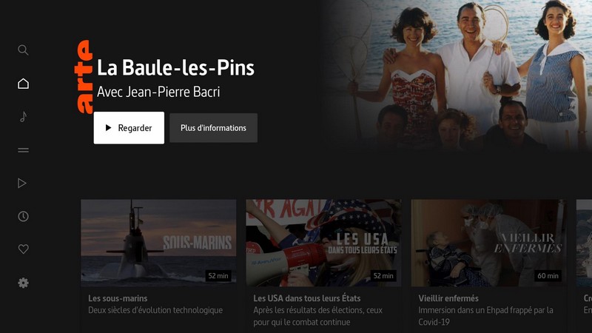Open the clock history icon
This screenshot has width=592, height=333.
pos(23,216)
